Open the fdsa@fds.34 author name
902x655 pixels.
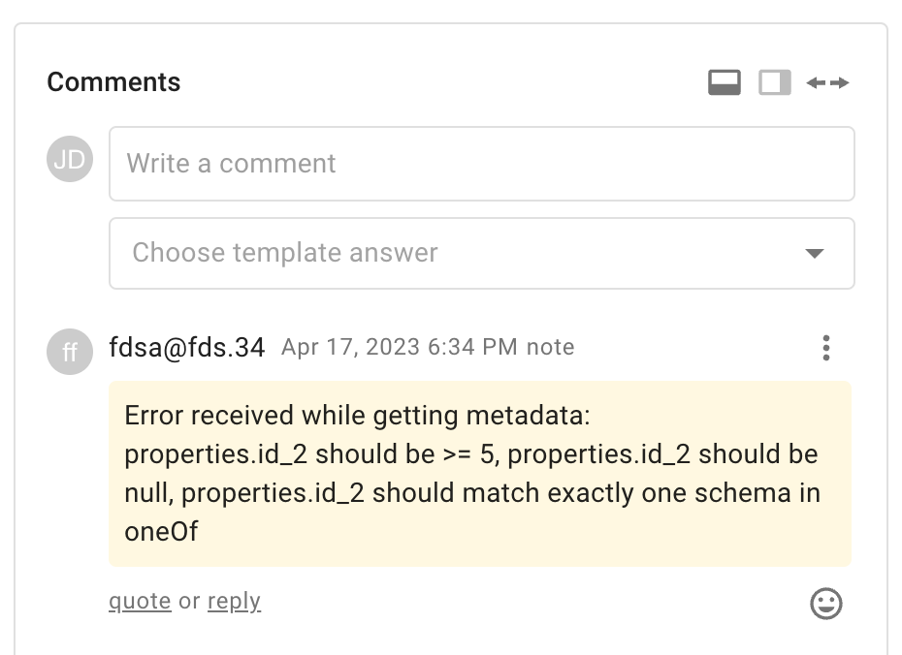(x=187, y=348)
